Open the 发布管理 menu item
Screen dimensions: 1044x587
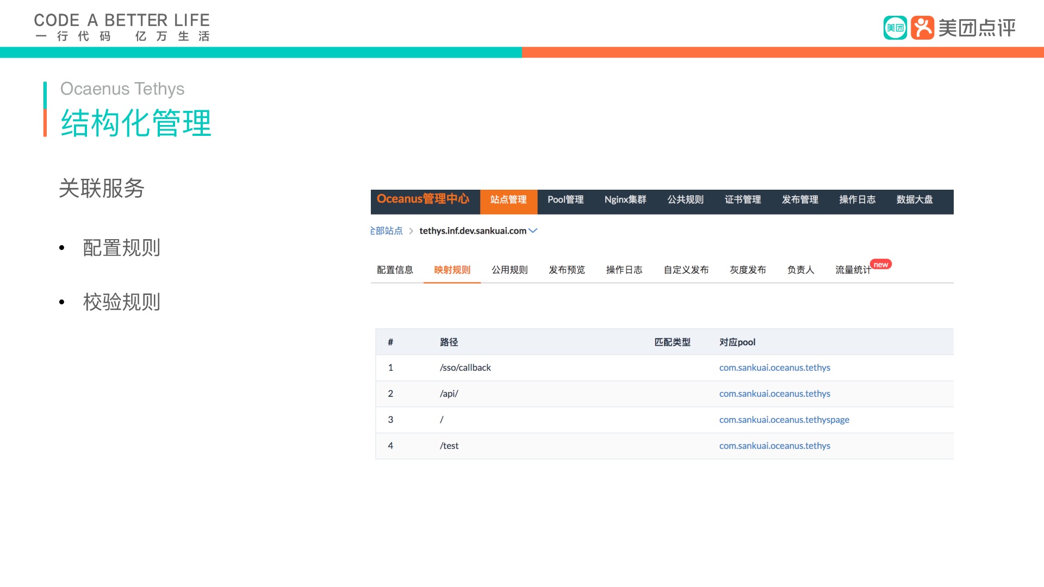(x=800, y=199)
